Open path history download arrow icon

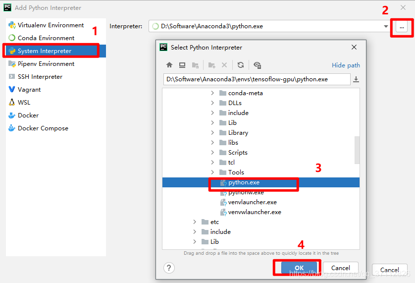(x=356, y=79)
